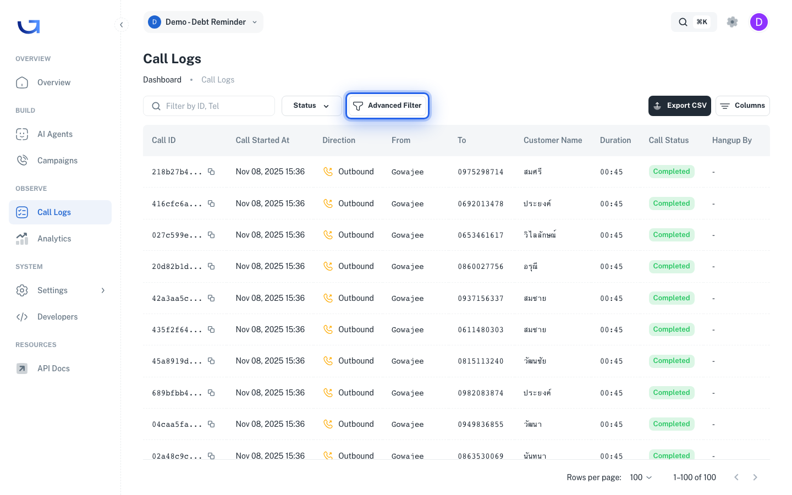Collapse the sidebar with the chevron icon

click(x=122, y=25)
